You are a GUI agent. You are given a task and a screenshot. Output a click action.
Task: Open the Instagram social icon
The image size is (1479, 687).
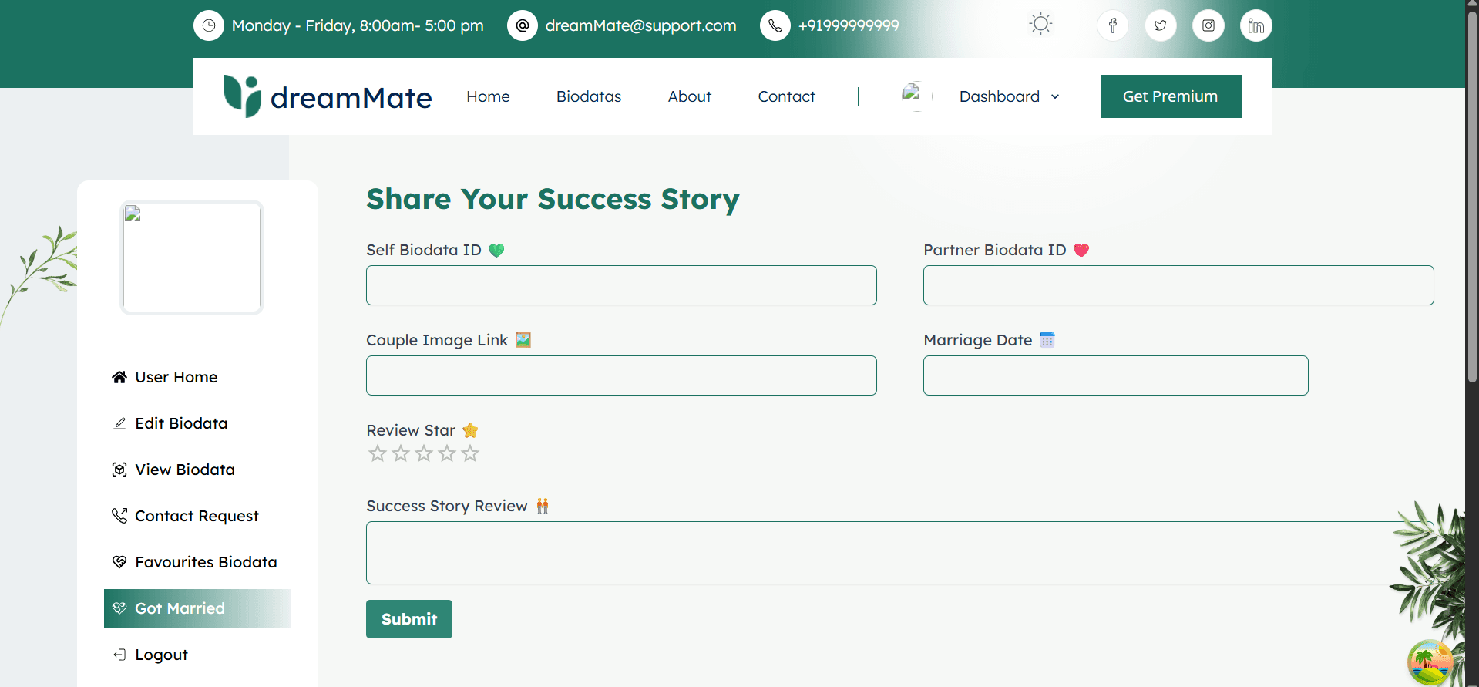(1208, 25)
